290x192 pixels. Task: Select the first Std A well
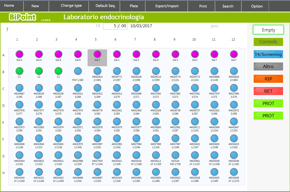(x=19, y=54)
